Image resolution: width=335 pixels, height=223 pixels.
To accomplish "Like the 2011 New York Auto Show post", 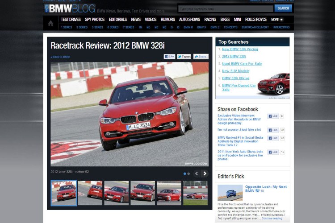I will click(x=273, y=152).
